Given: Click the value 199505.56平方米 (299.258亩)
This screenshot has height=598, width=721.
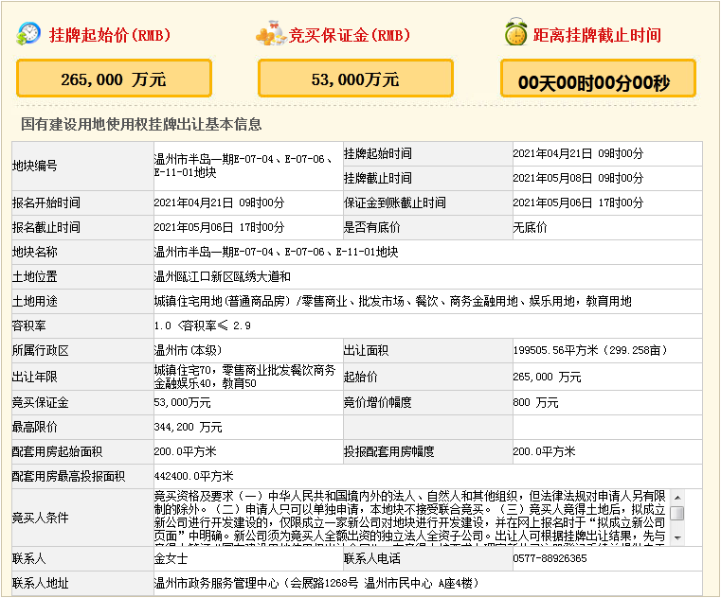Looking at the screenshot, I should coord(590,350).
